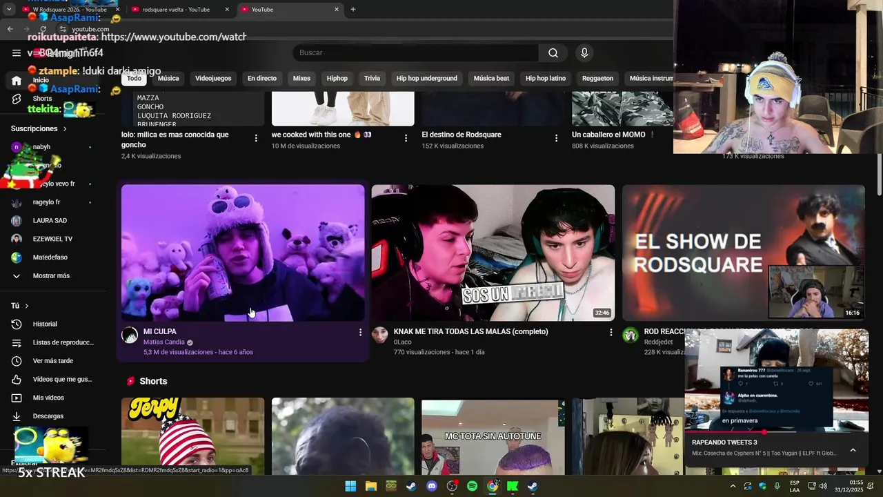Image resolution: width=883 pixels, height=497 pixels.
Task: Open Matedefaso subscription channel
Action: 50,257
